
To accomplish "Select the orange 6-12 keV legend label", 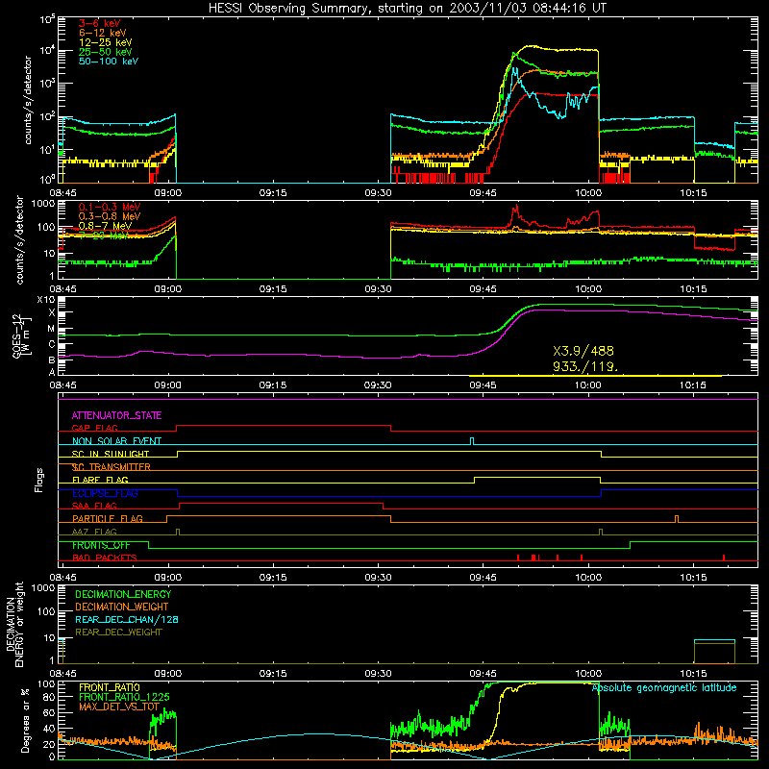I will pyautogui.click(x=102, y=33).
